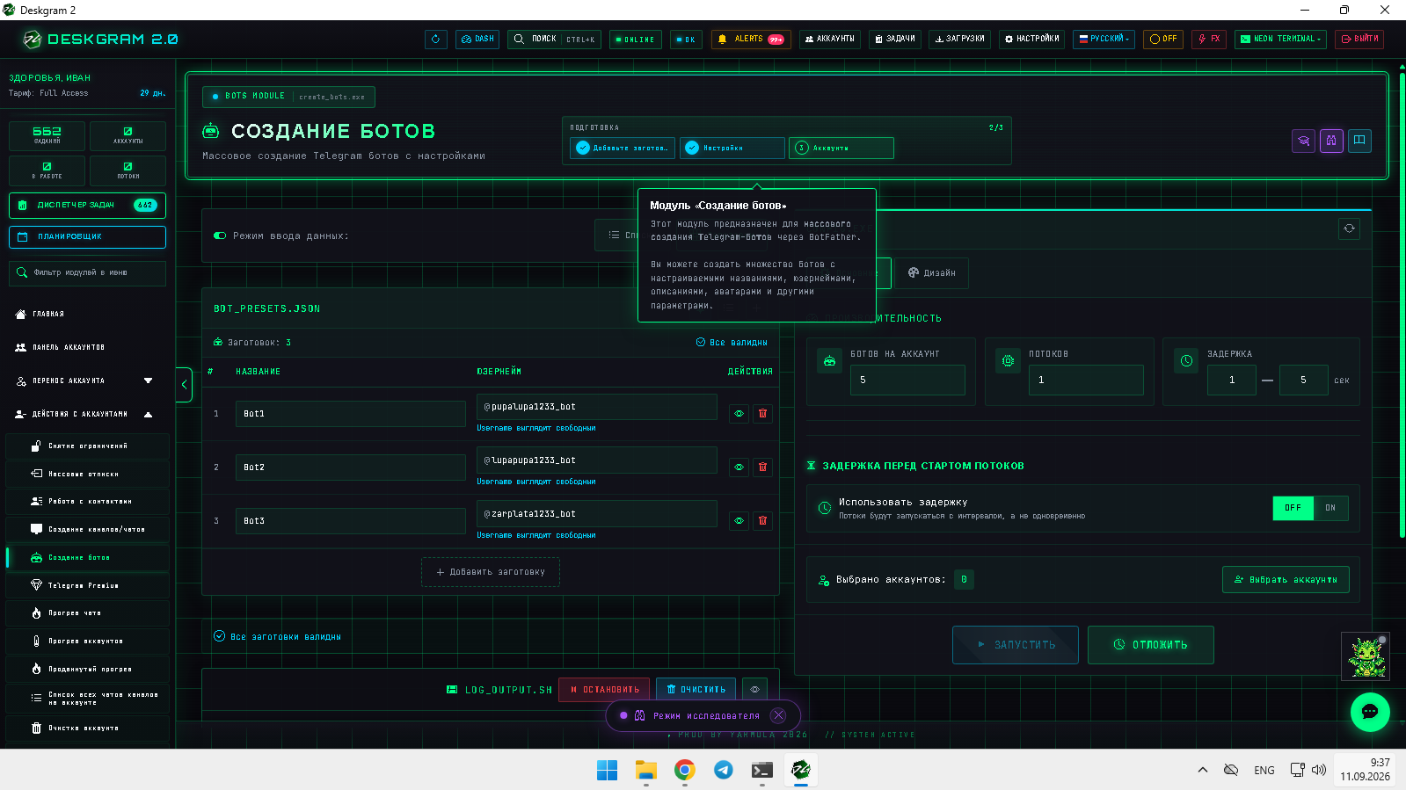This screenshot has width=1406, height=790.
Task: Click the Bot1 name field
Action: [x=350, y=414]
